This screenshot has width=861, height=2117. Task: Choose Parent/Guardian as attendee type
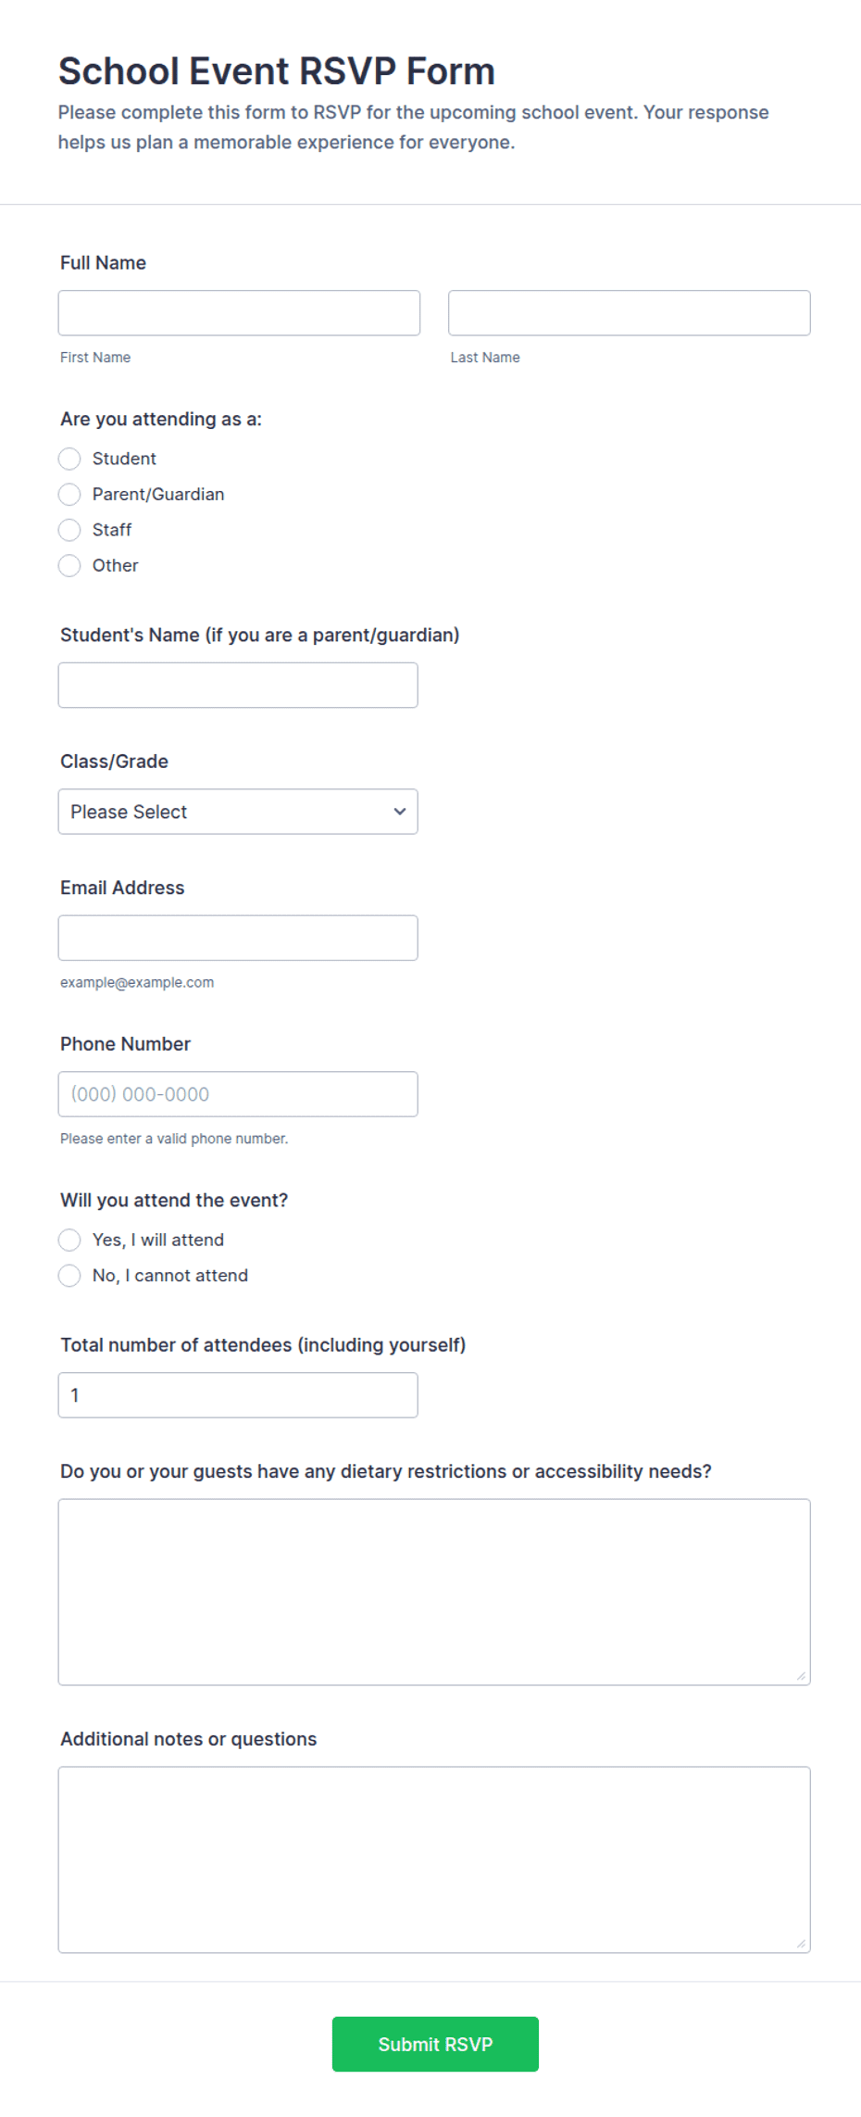pos(69,494)
